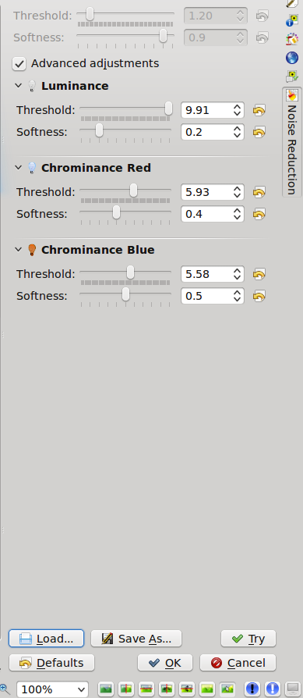Screen dimensions: 303x698
Task: Show under-exposure indicator blue exclamation icon
Action: pyautogui.click(x=252, y=689)
